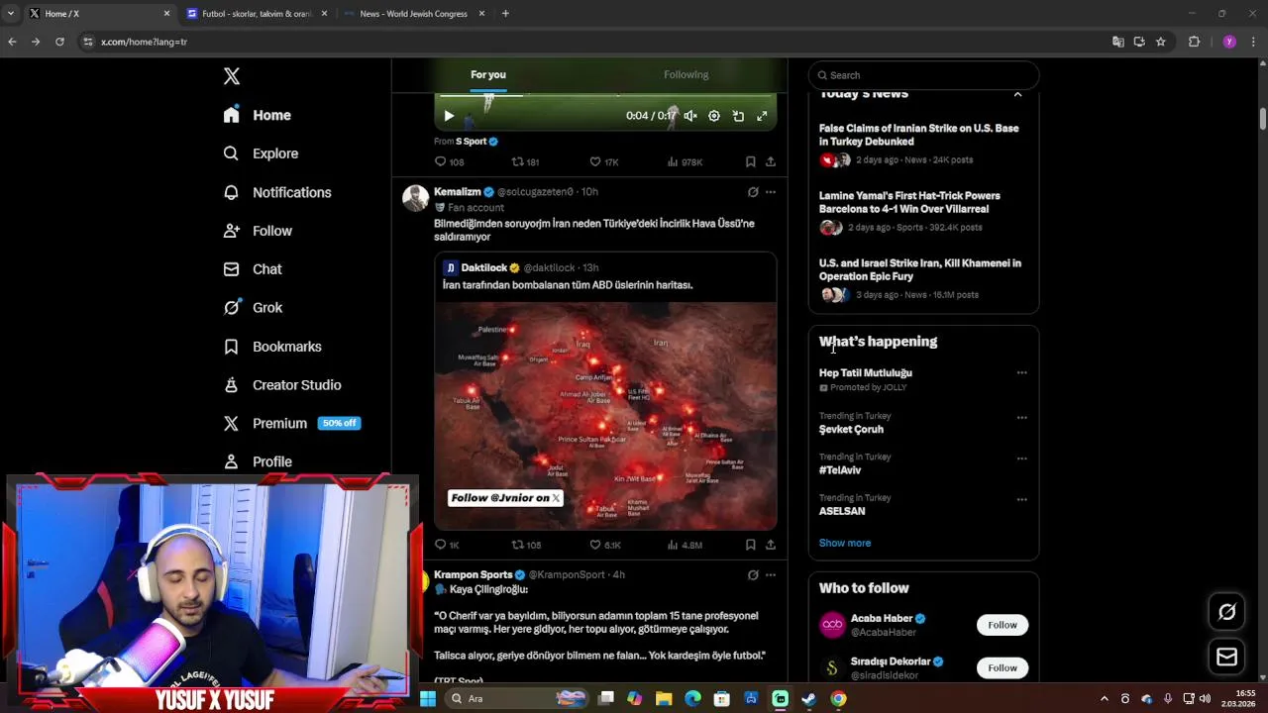Open video settings gear
1268x713 pixels.
tap(714, 116)
